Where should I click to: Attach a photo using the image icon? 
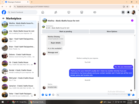46,95
